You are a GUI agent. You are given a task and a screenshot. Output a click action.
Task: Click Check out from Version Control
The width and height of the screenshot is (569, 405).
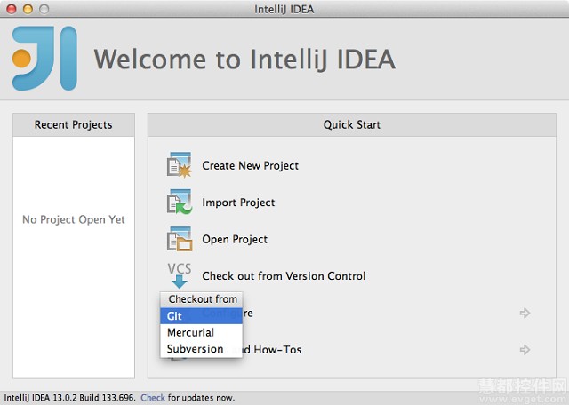[284, 276]
